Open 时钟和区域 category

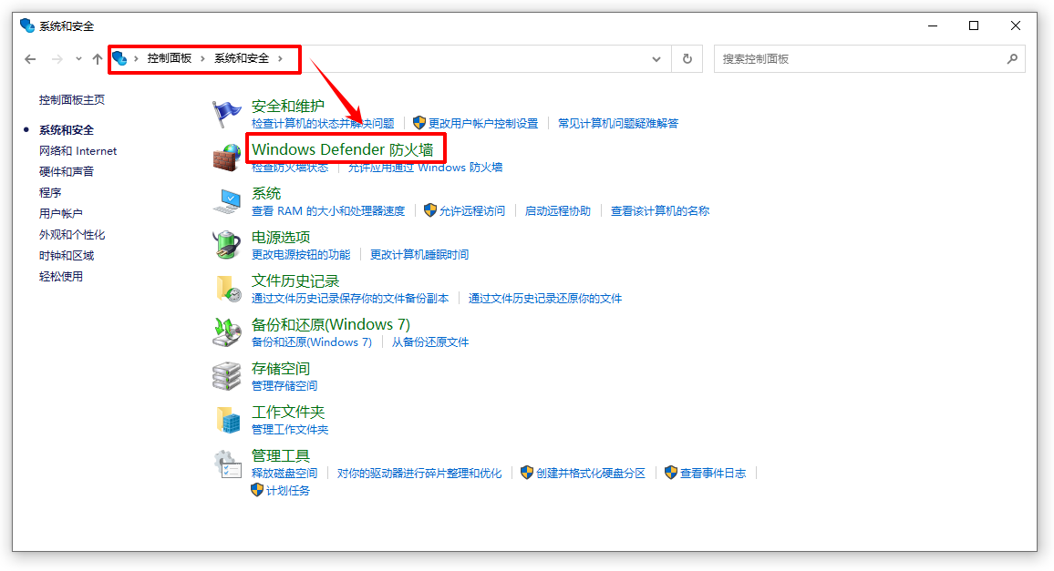(x=67, y=255)
